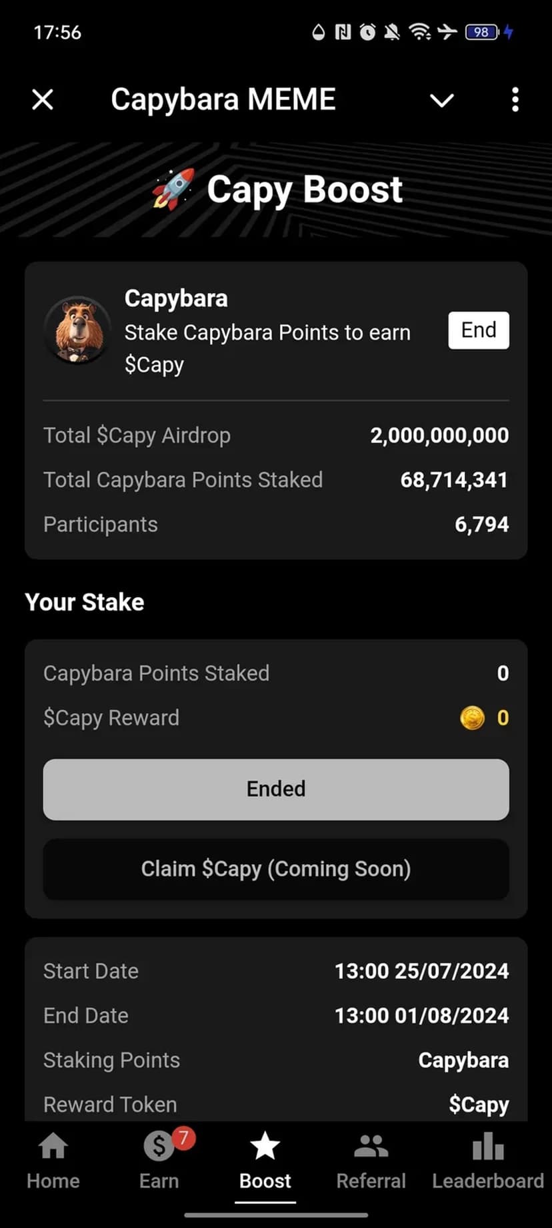
Task: Expand the chevron dropdown in header
Action: (x=441, y=100)
